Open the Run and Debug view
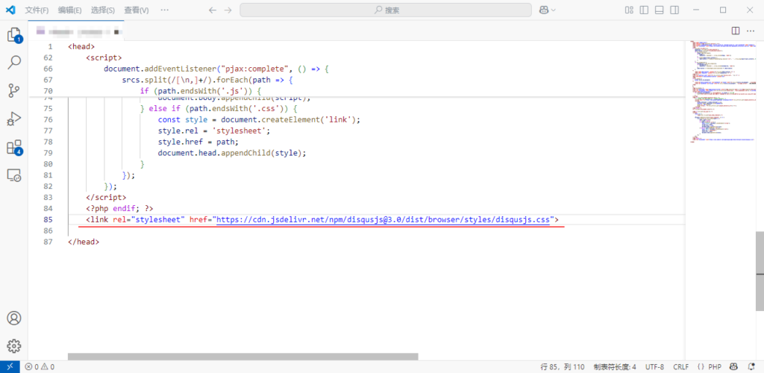 coord(14,119)
